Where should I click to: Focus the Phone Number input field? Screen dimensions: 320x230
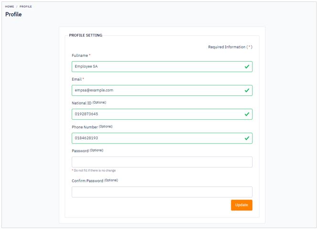tap(162, 138)
